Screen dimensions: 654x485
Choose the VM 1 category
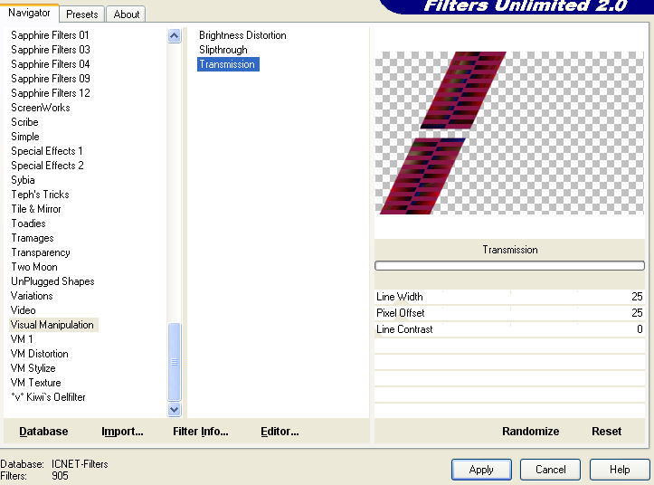(x=22, y=339)
